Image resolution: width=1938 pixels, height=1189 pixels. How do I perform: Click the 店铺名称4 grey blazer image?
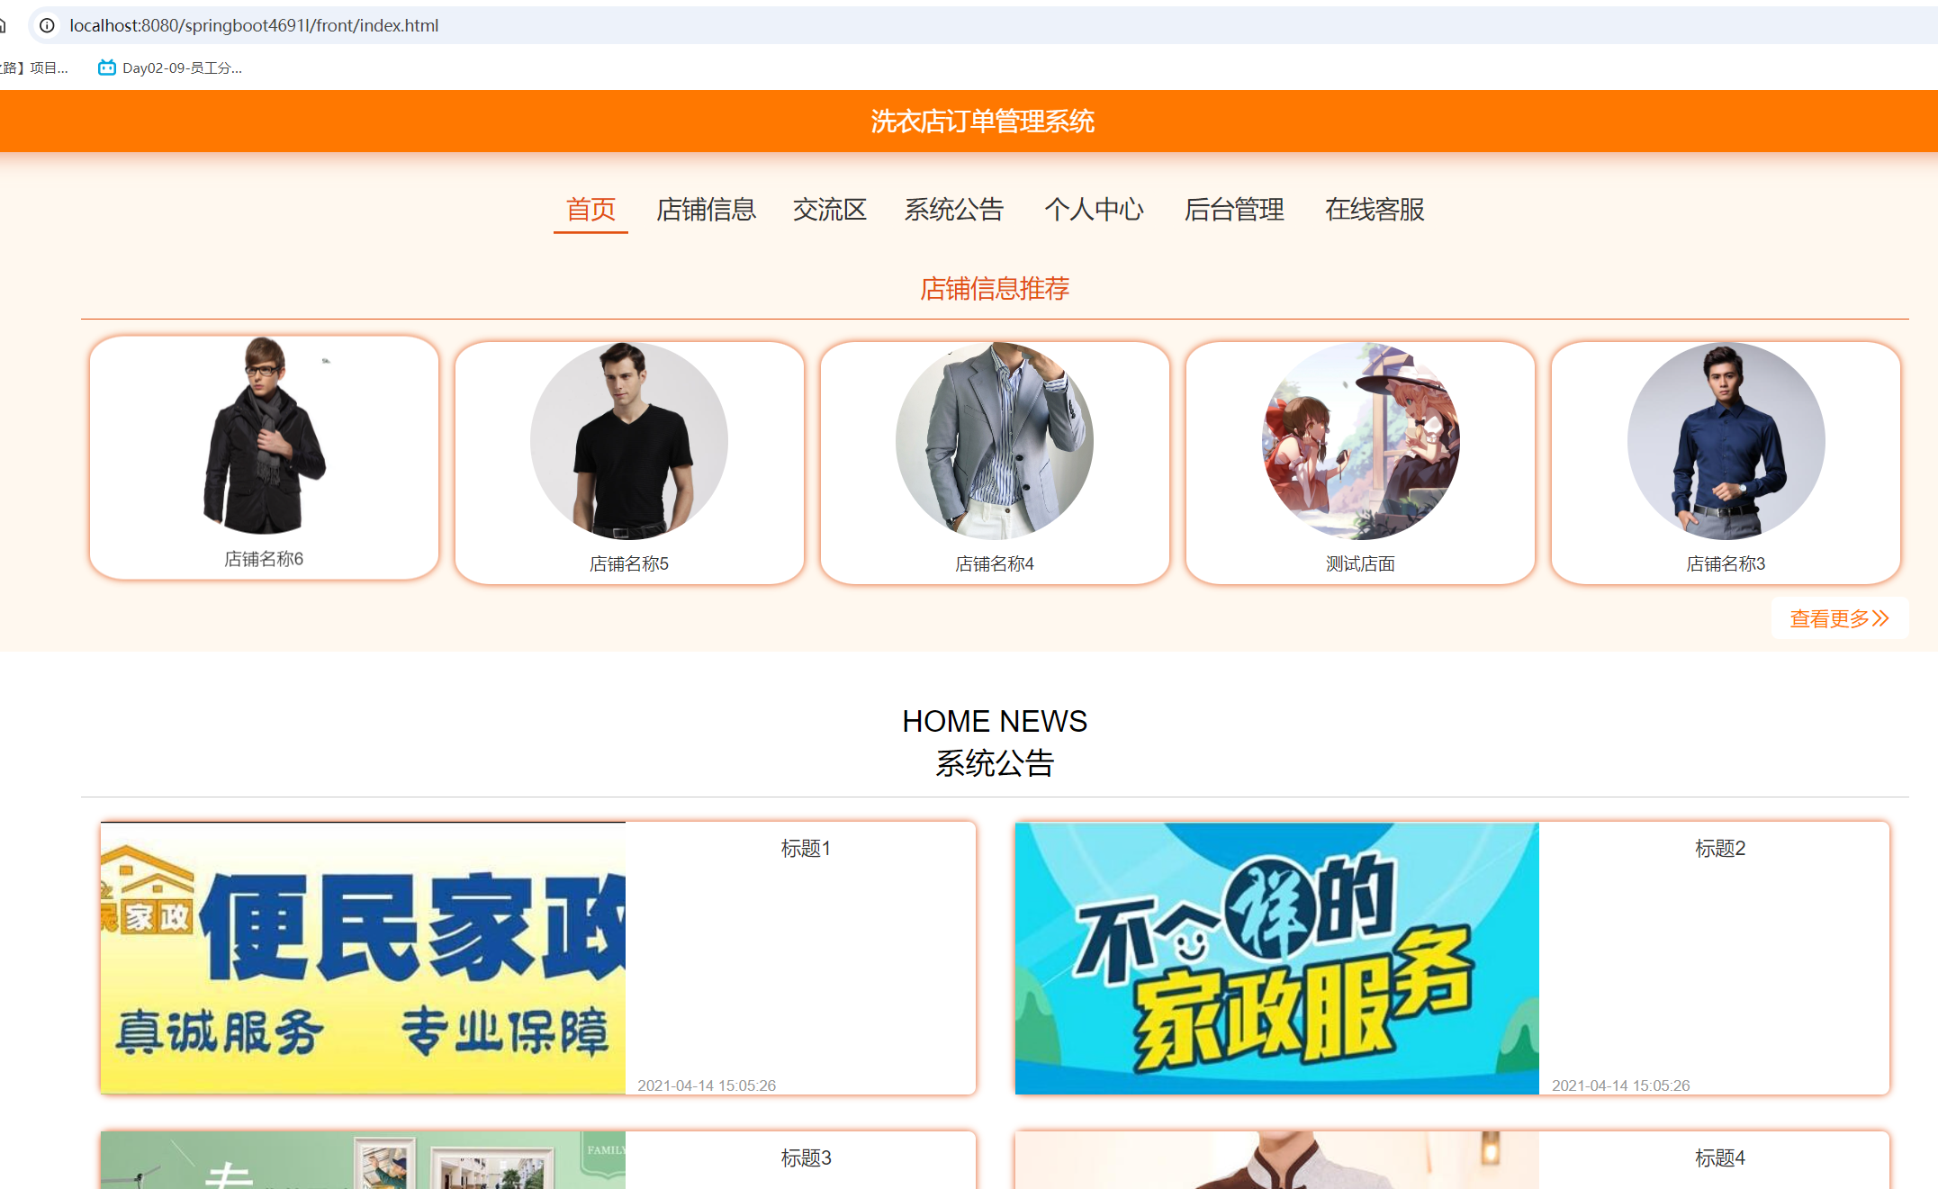point(995,441)
